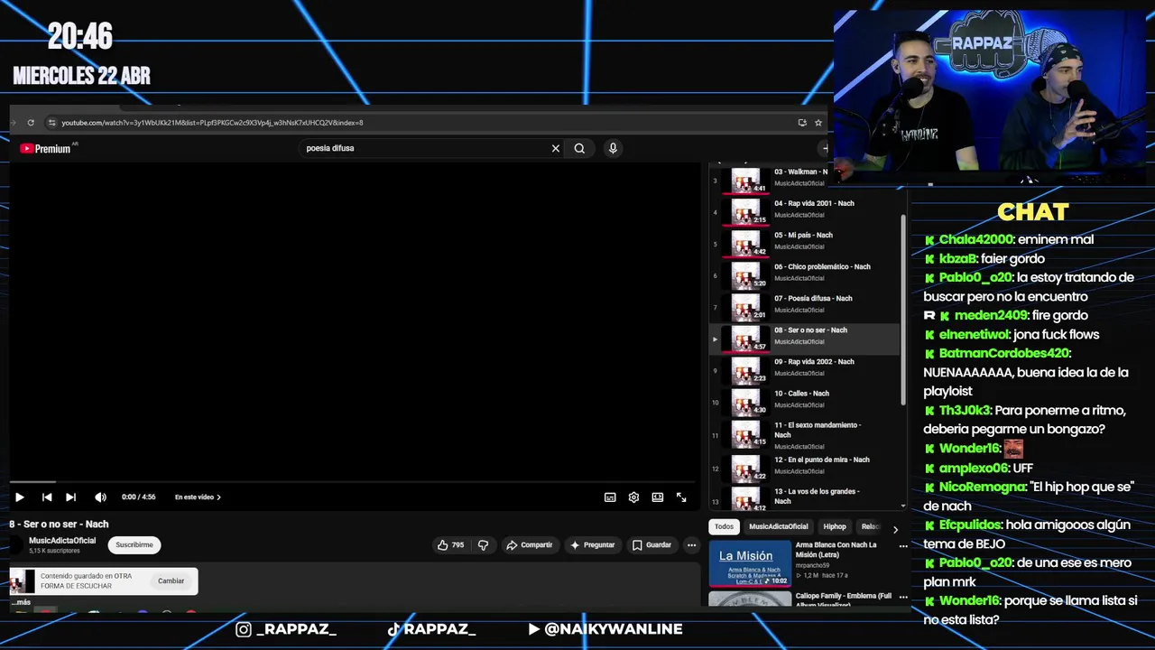Open the player settings gear
The width and height of the screenshot is (1155, 650).
click(x=633, y=497)
